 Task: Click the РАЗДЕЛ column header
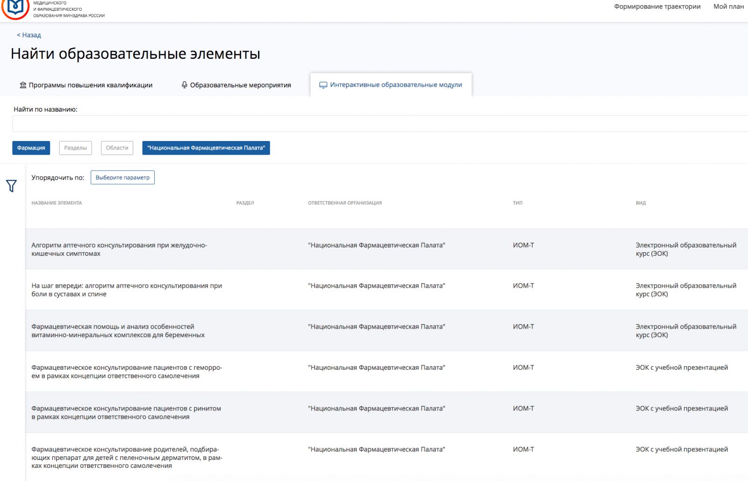(x=245, y=203)
